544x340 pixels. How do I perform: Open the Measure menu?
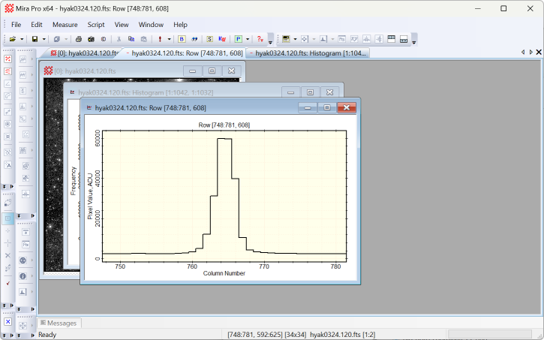[x=65, y=25]
